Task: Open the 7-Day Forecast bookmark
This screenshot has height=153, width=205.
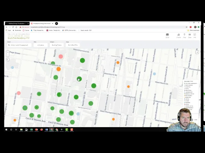Action: (x=37, y=30)
